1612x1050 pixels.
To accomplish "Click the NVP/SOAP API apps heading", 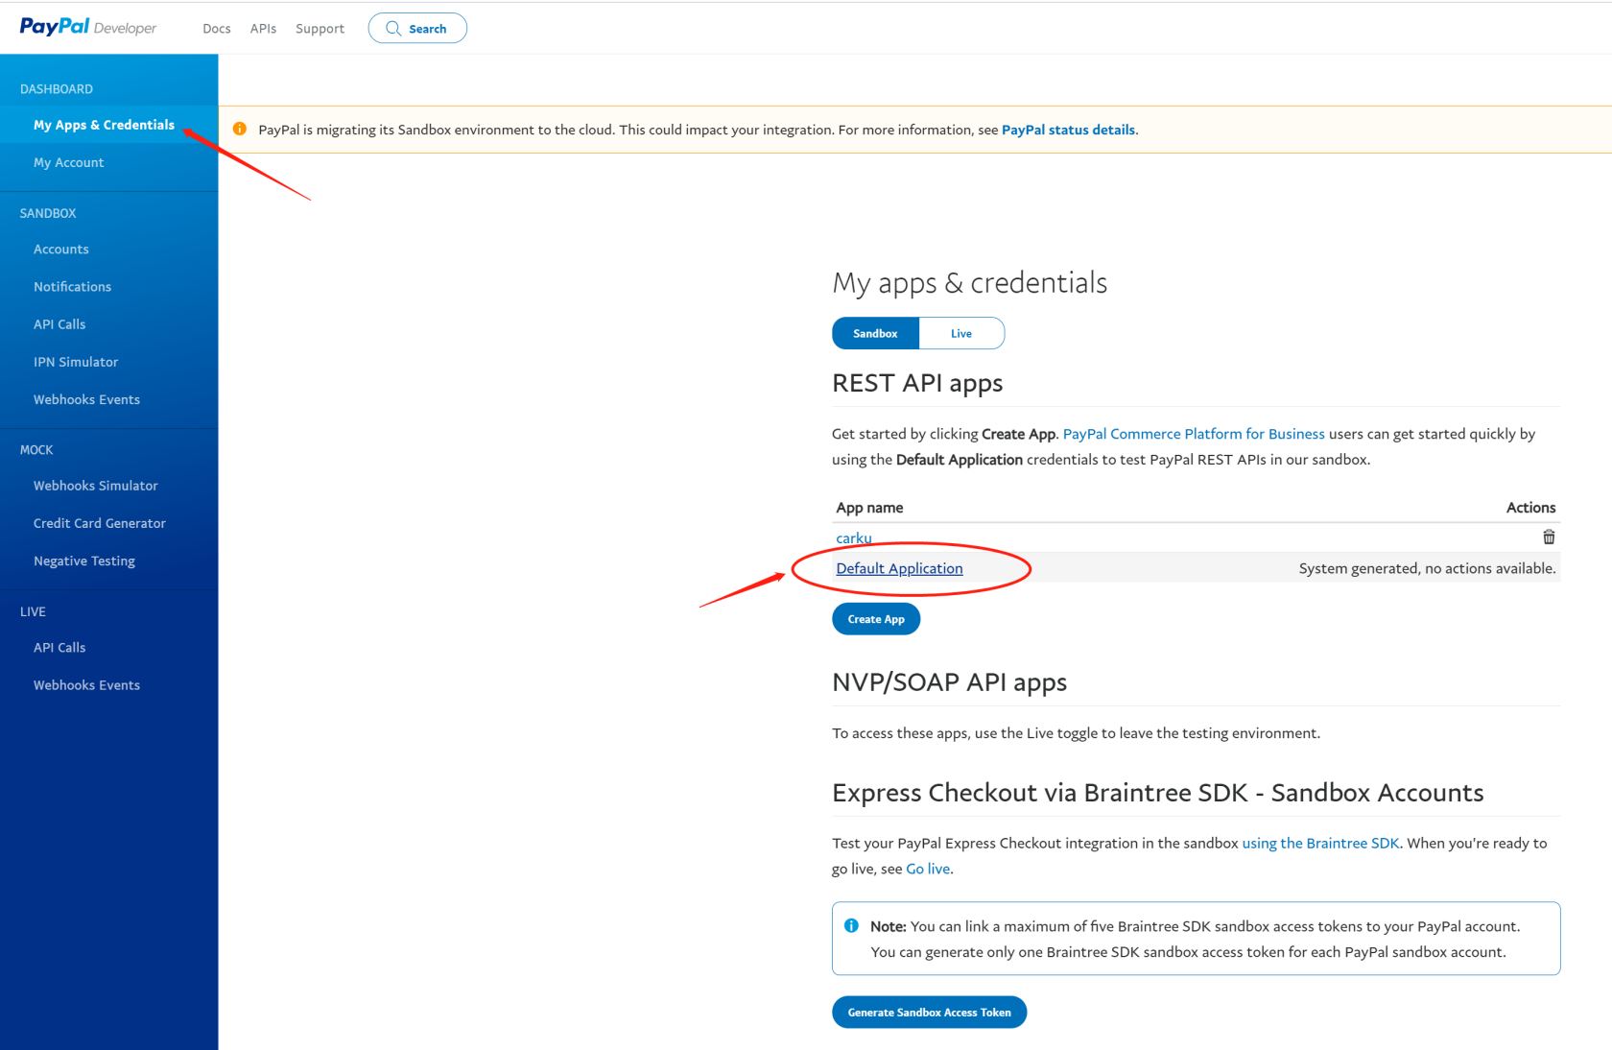I will (949, 682).
